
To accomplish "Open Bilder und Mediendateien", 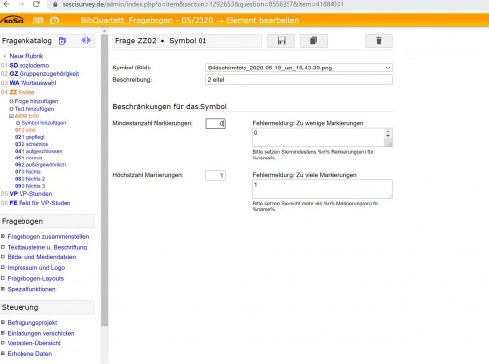I will (x=42, y=257).
